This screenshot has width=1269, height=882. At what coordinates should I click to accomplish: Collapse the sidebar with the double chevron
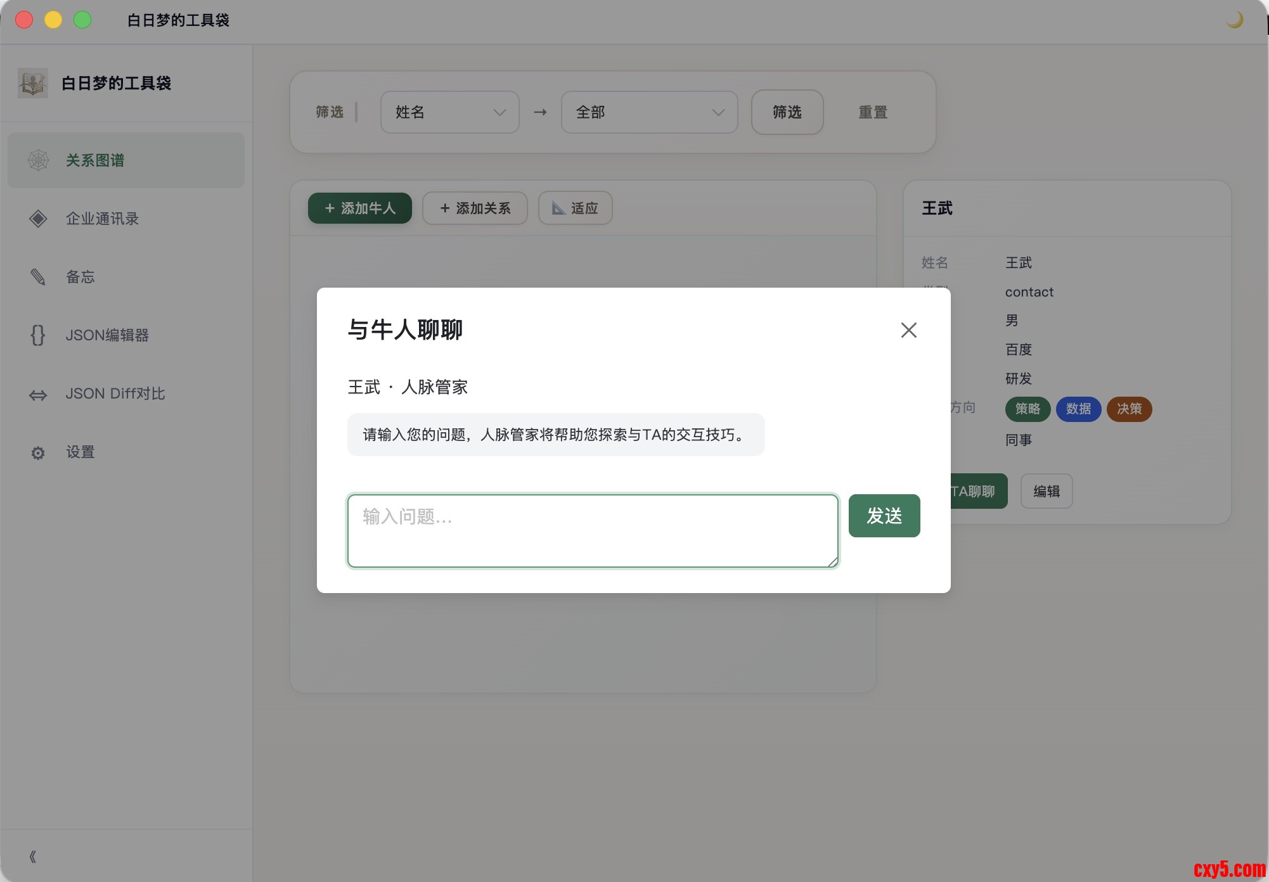coord(33,857)
